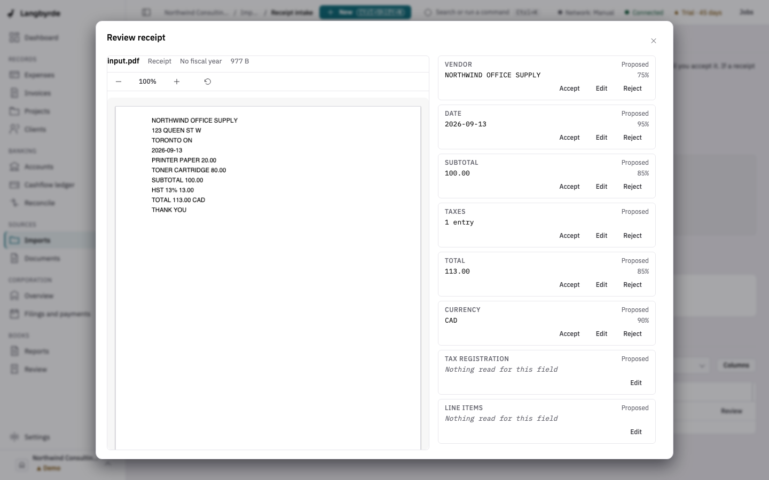The height and width of the screenshot is (480, 769).
Task: Click the 100% zoom level text
Action: pos(147,82)
